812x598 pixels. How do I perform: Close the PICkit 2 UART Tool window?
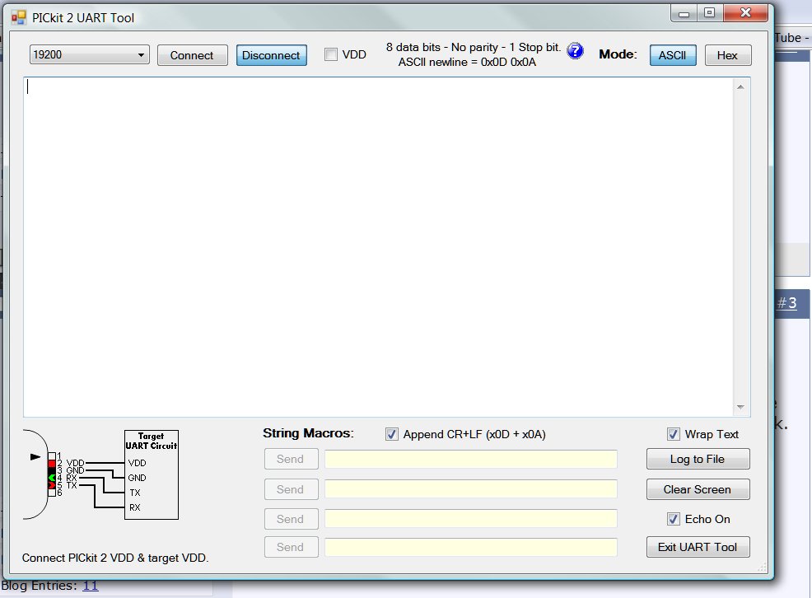(x=746, y=13)
